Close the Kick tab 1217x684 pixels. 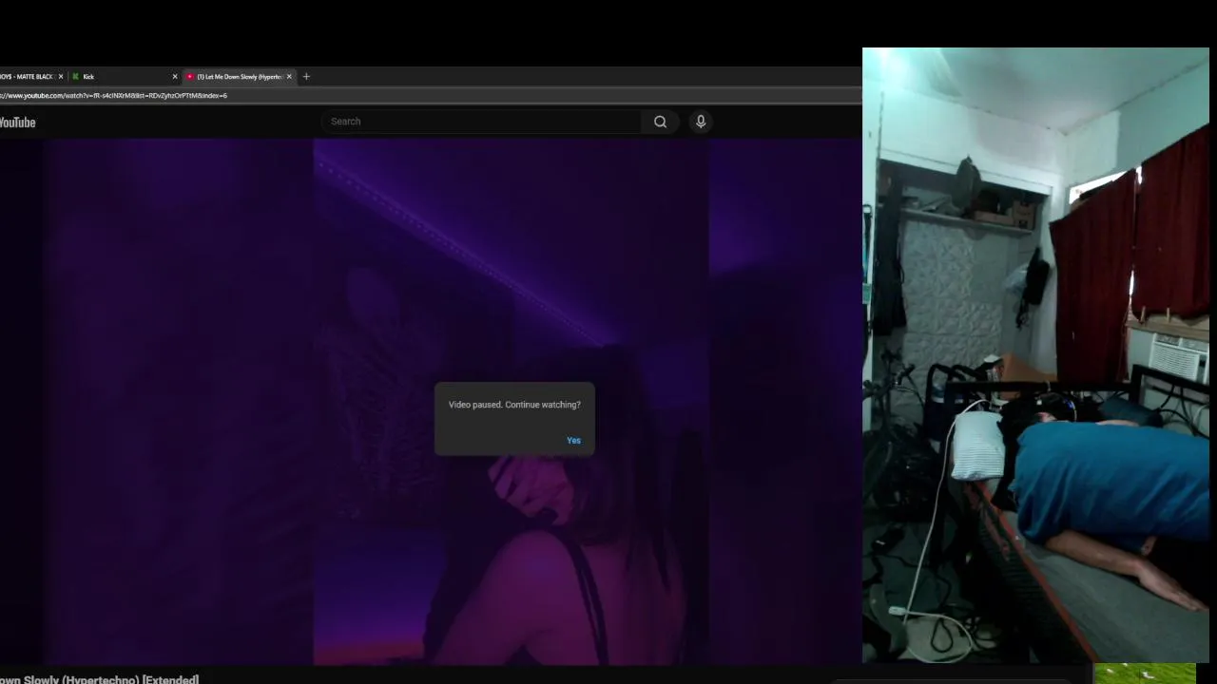[175, 77]
